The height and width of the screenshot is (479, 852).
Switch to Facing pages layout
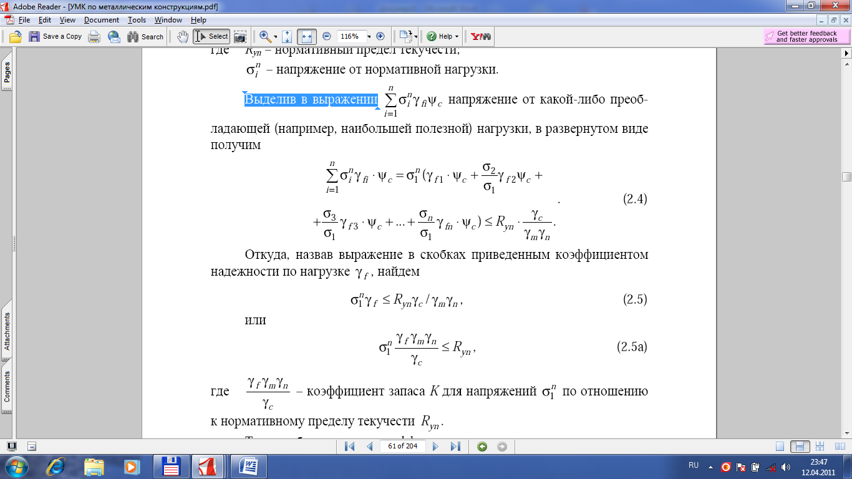tap(839, 446)
